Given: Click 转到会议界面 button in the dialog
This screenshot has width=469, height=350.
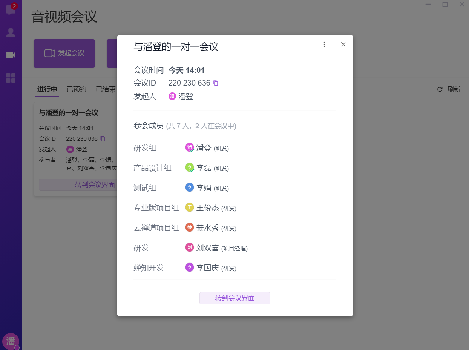Looking at the screenshot, I should (x=234, y=298).
